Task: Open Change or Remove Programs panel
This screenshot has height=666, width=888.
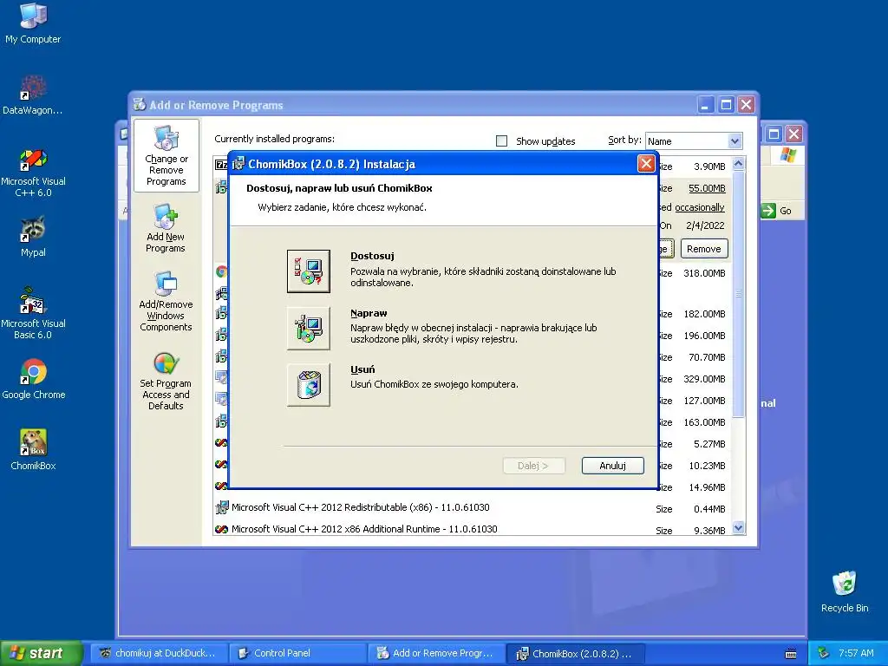Action: 166,156
